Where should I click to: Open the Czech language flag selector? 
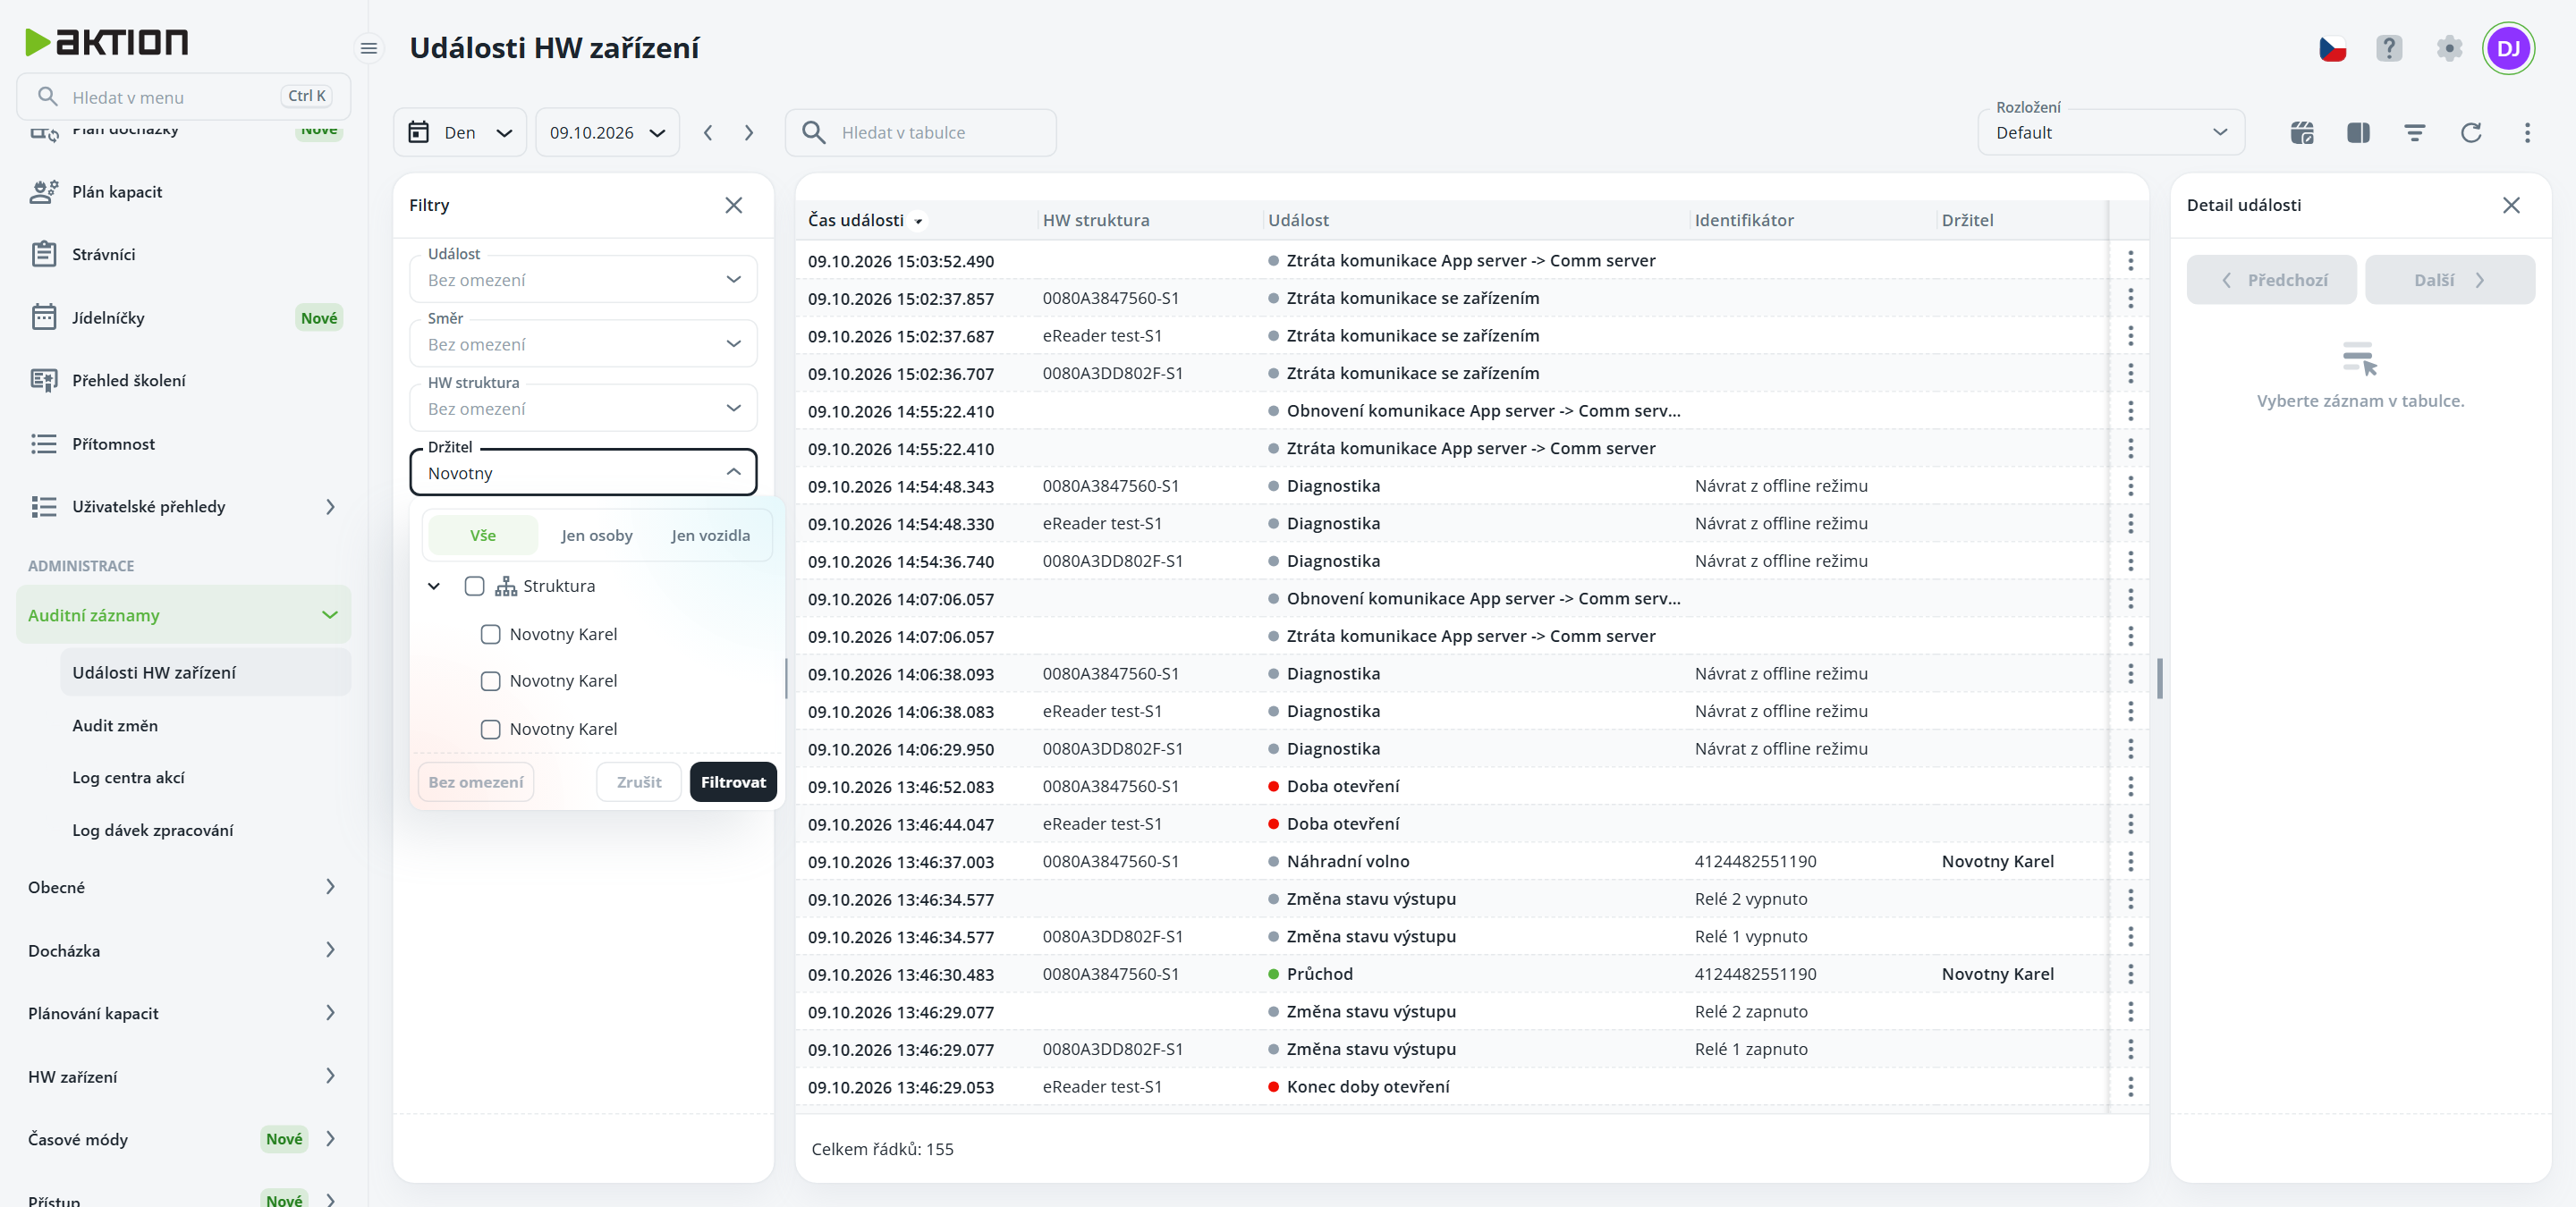tap(2332, 48)
